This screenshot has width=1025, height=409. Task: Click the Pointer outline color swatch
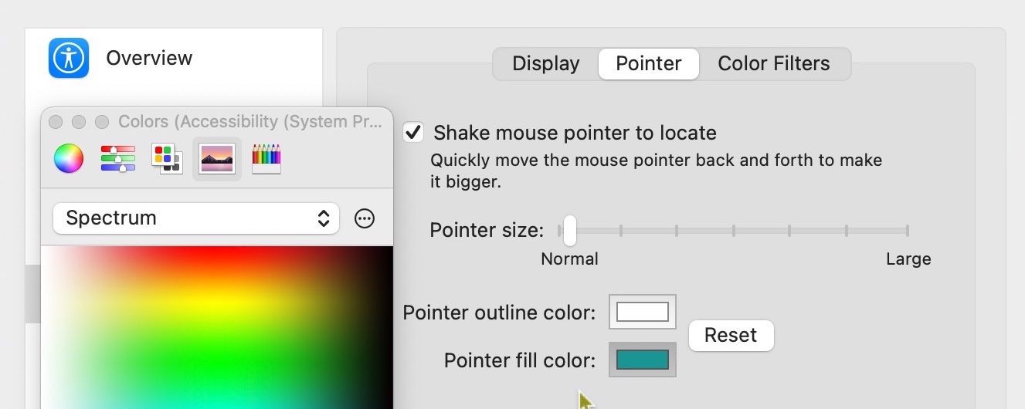pos(642,312)
